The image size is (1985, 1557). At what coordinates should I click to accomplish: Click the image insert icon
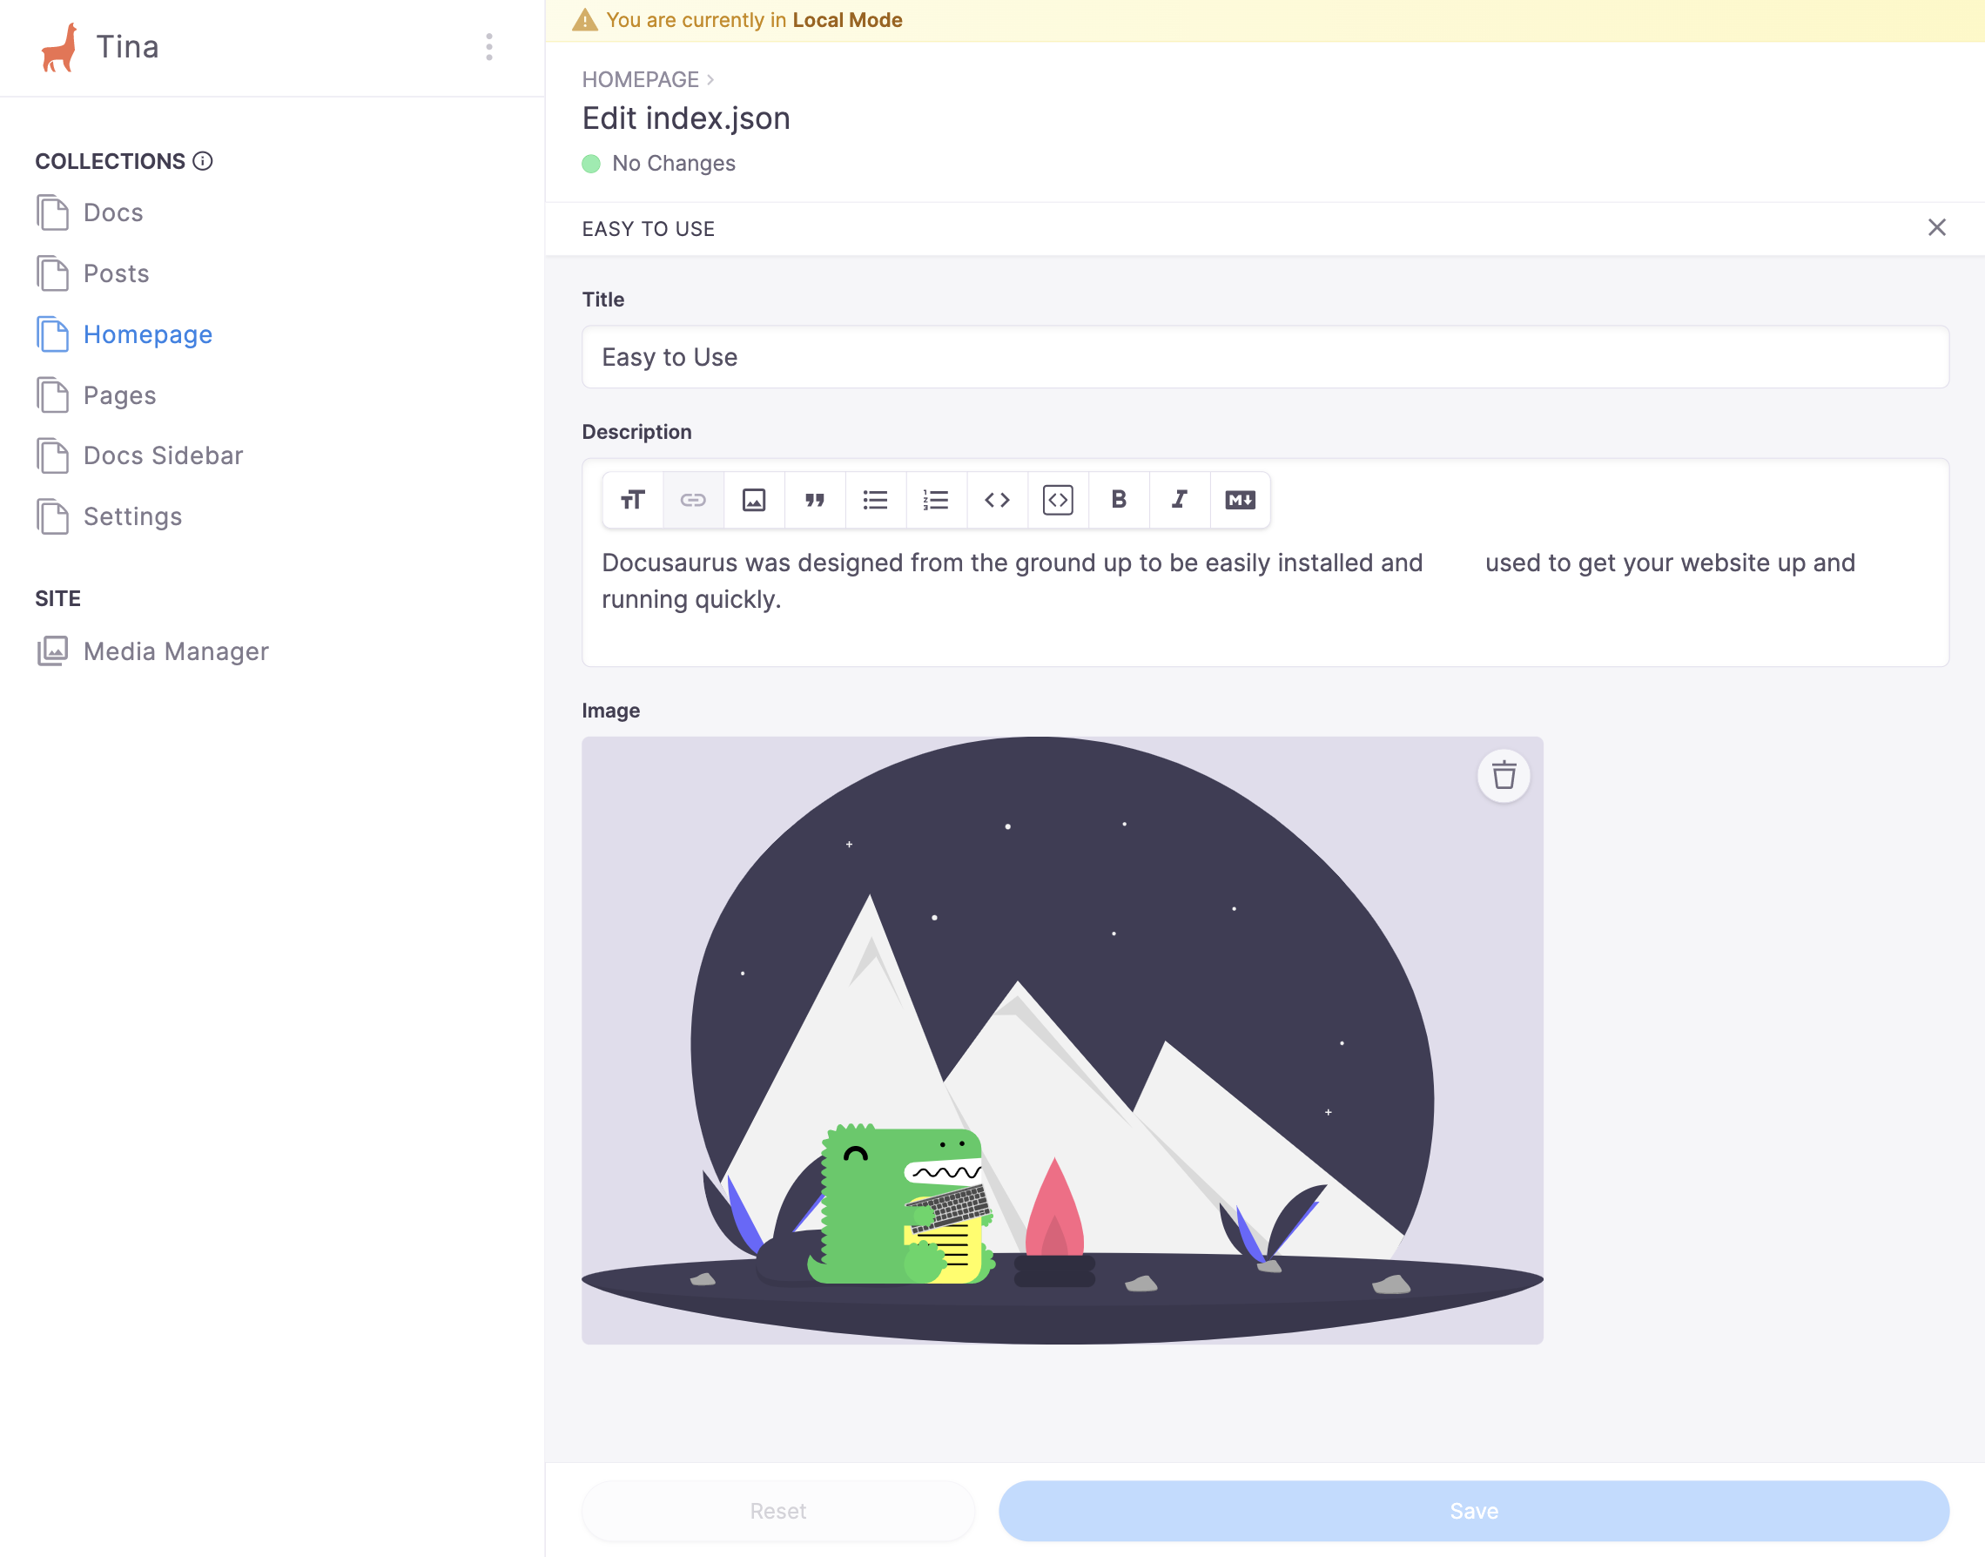(754, 500)
